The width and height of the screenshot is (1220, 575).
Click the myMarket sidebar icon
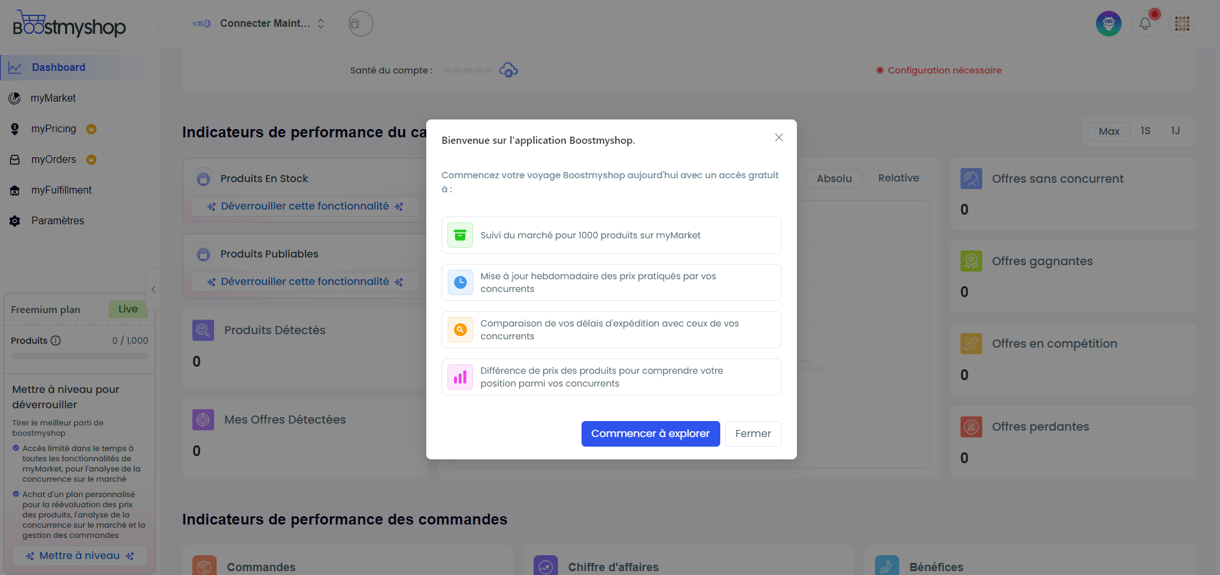pos(15,98)
